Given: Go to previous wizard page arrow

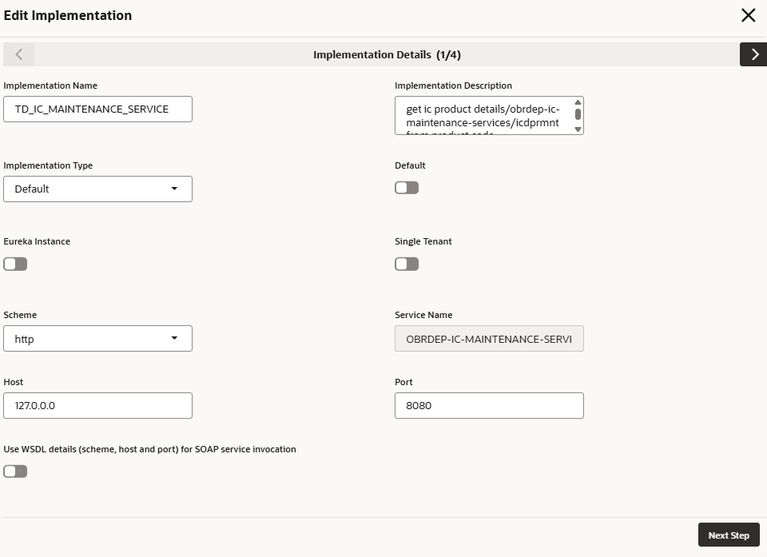Looking at the screenshot, I should coord(19,54).
